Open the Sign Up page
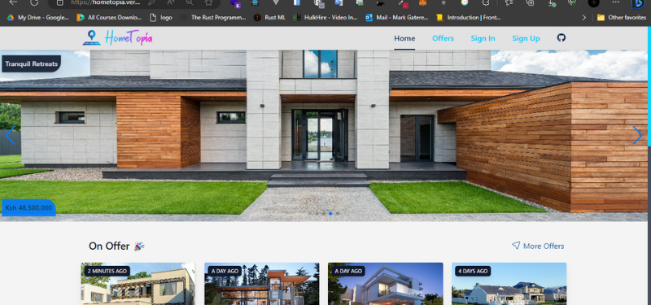 tap(526, 38)
